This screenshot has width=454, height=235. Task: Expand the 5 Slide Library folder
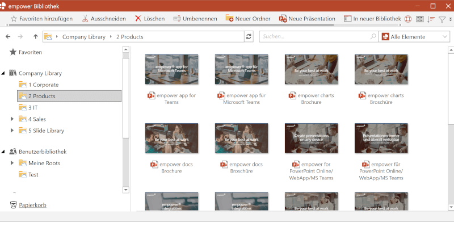point(12,131)
